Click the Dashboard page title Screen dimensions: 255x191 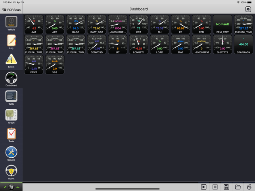pos(138,9)
